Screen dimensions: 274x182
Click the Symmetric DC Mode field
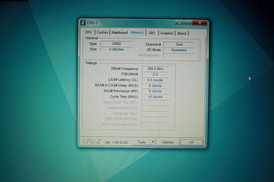179,50
